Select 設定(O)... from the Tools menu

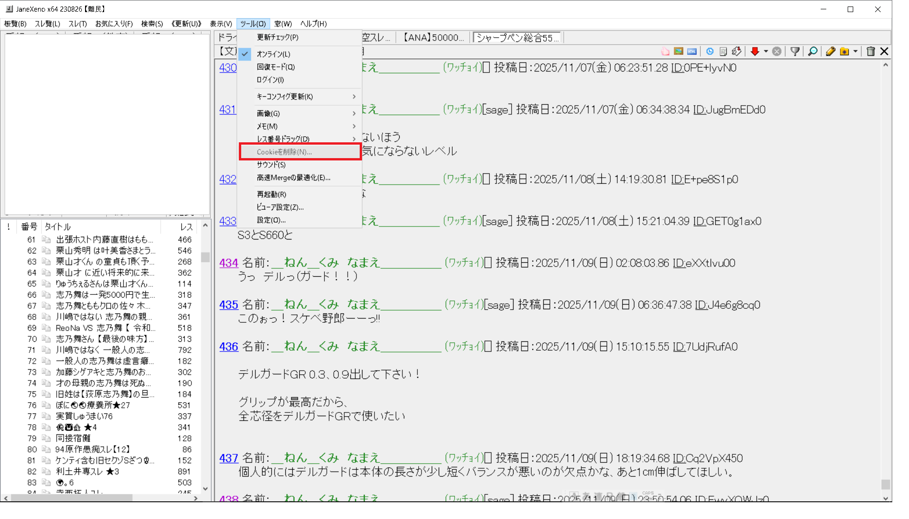point(271,220)
